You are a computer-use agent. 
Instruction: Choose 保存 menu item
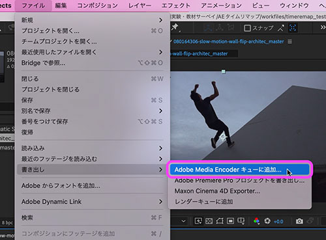93,100
